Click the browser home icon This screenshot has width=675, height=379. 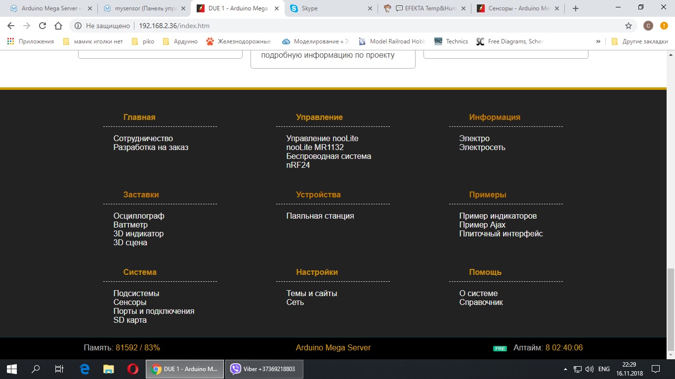58,26
